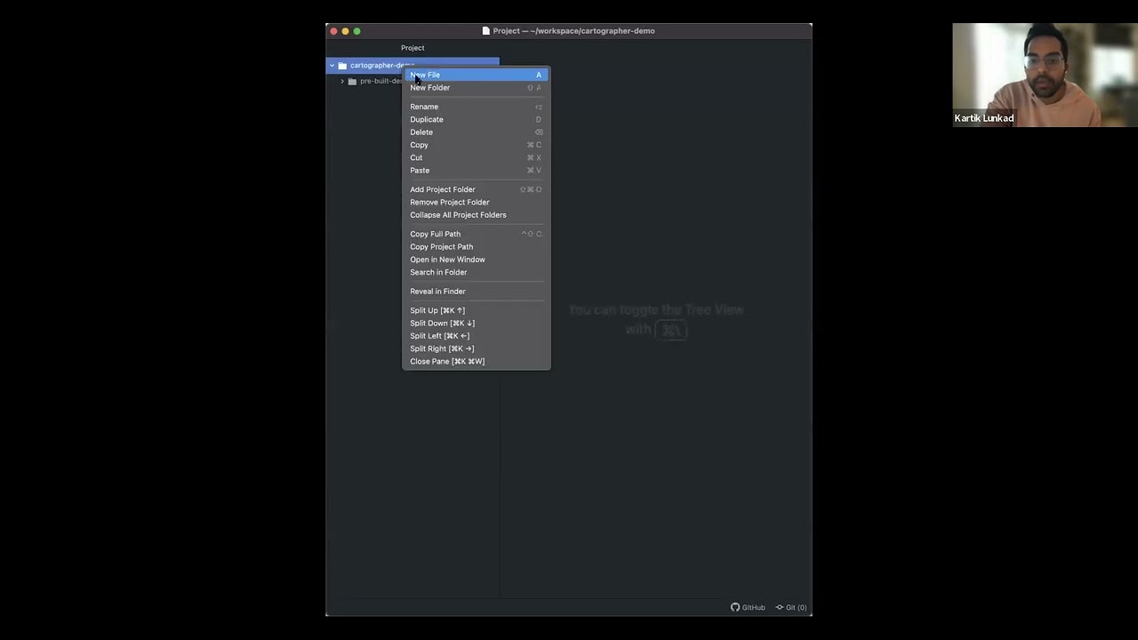Image resolution: width=1138 pixels, height=640 pixels.
Task: Choose Paste from the context menu
Action: click(x=477, y=170)
